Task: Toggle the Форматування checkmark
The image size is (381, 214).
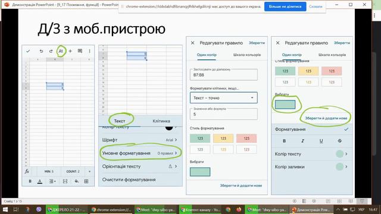Action: pyautogui.click(x=346, y=130)
